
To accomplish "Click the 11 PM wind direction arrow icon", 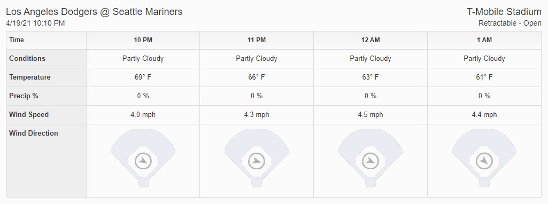I will (257, 161).
